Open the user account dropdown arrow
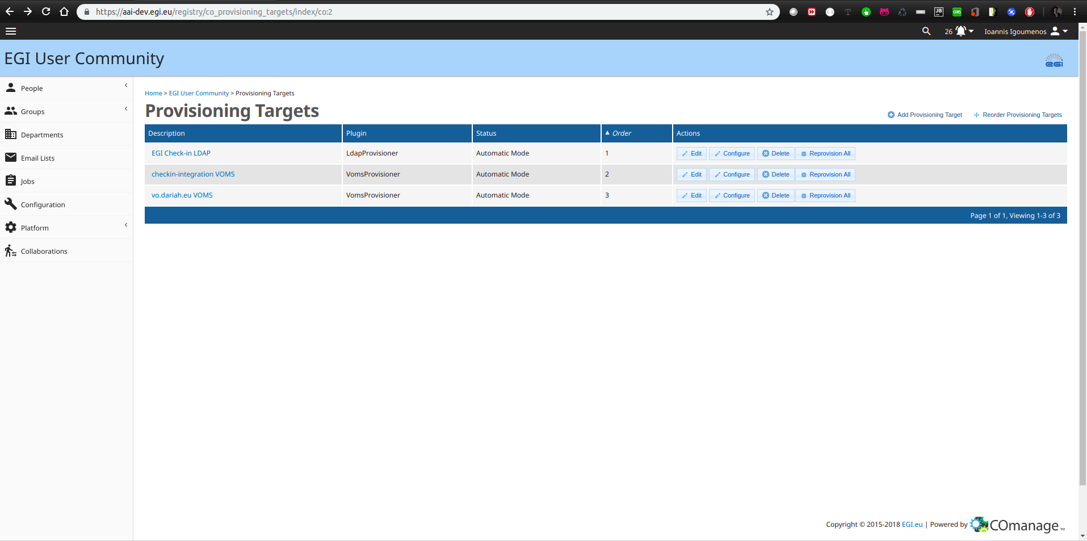 pyautogui.click(x=1065, y=31)
